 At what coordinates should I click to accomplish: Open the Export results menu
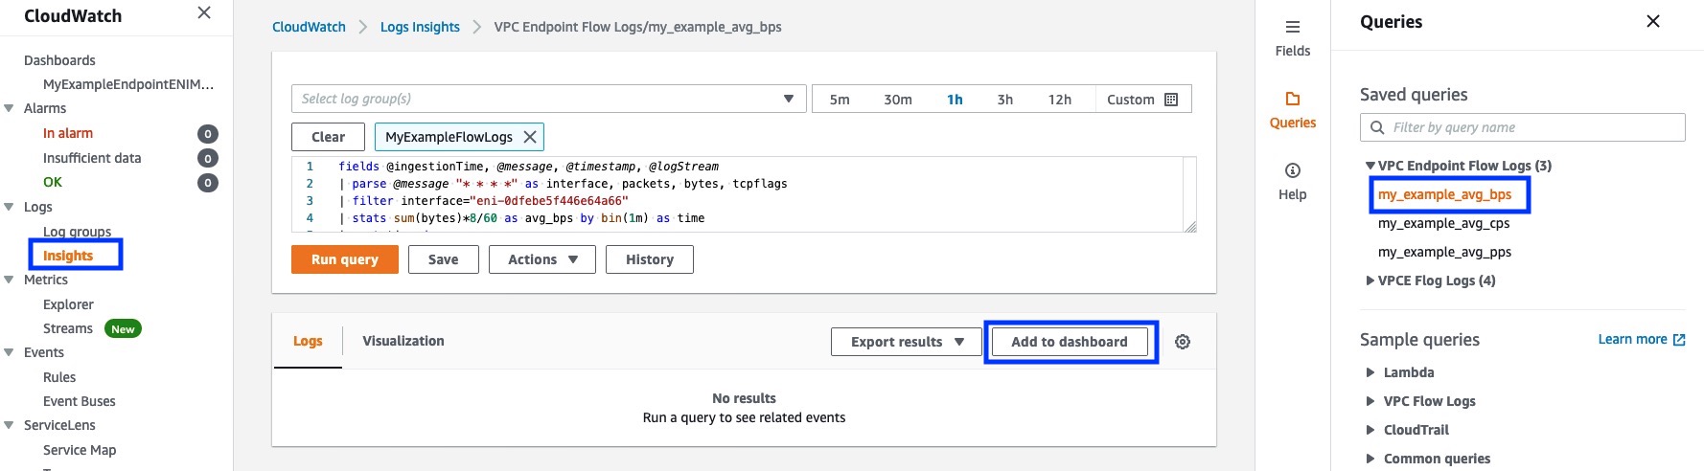coord(907,342)
